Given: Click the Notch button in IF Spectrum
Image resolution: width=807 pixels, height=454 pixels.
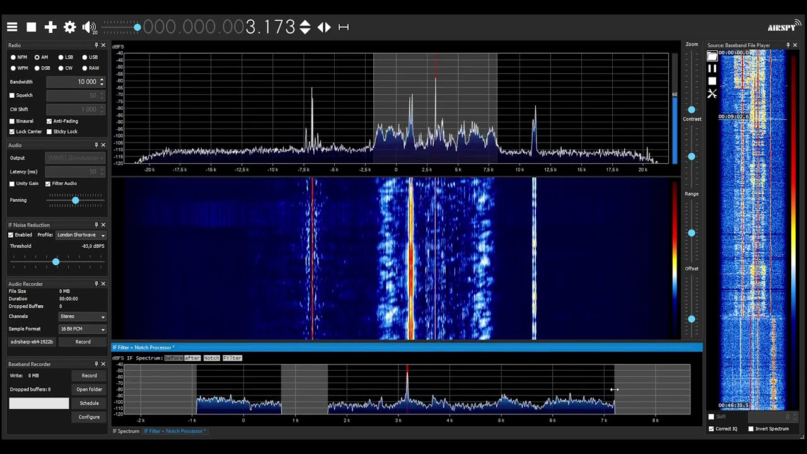Looking at the screenshot, I should (211, 358).
